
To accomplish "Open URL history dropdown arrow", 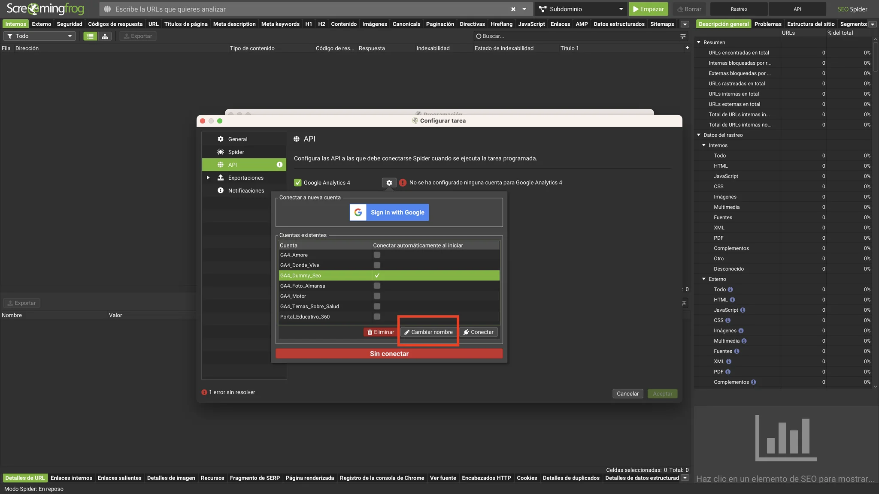I will [x=524, y=9].
